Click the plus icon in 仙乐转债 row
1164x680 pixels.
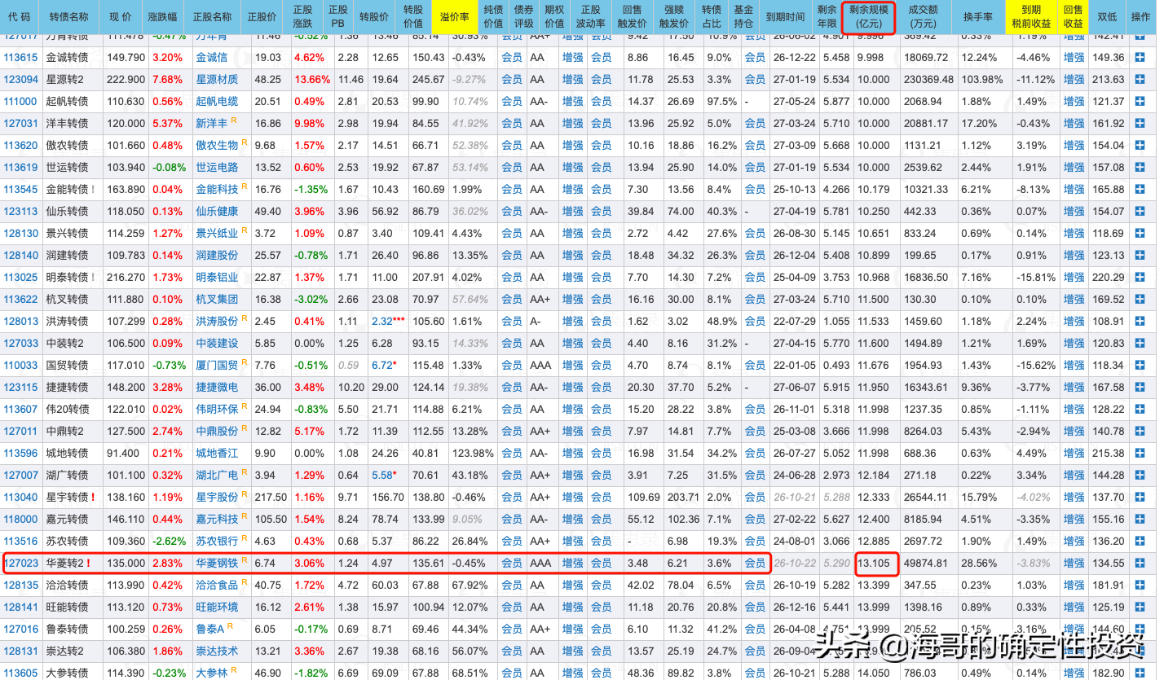point(1140,211)
